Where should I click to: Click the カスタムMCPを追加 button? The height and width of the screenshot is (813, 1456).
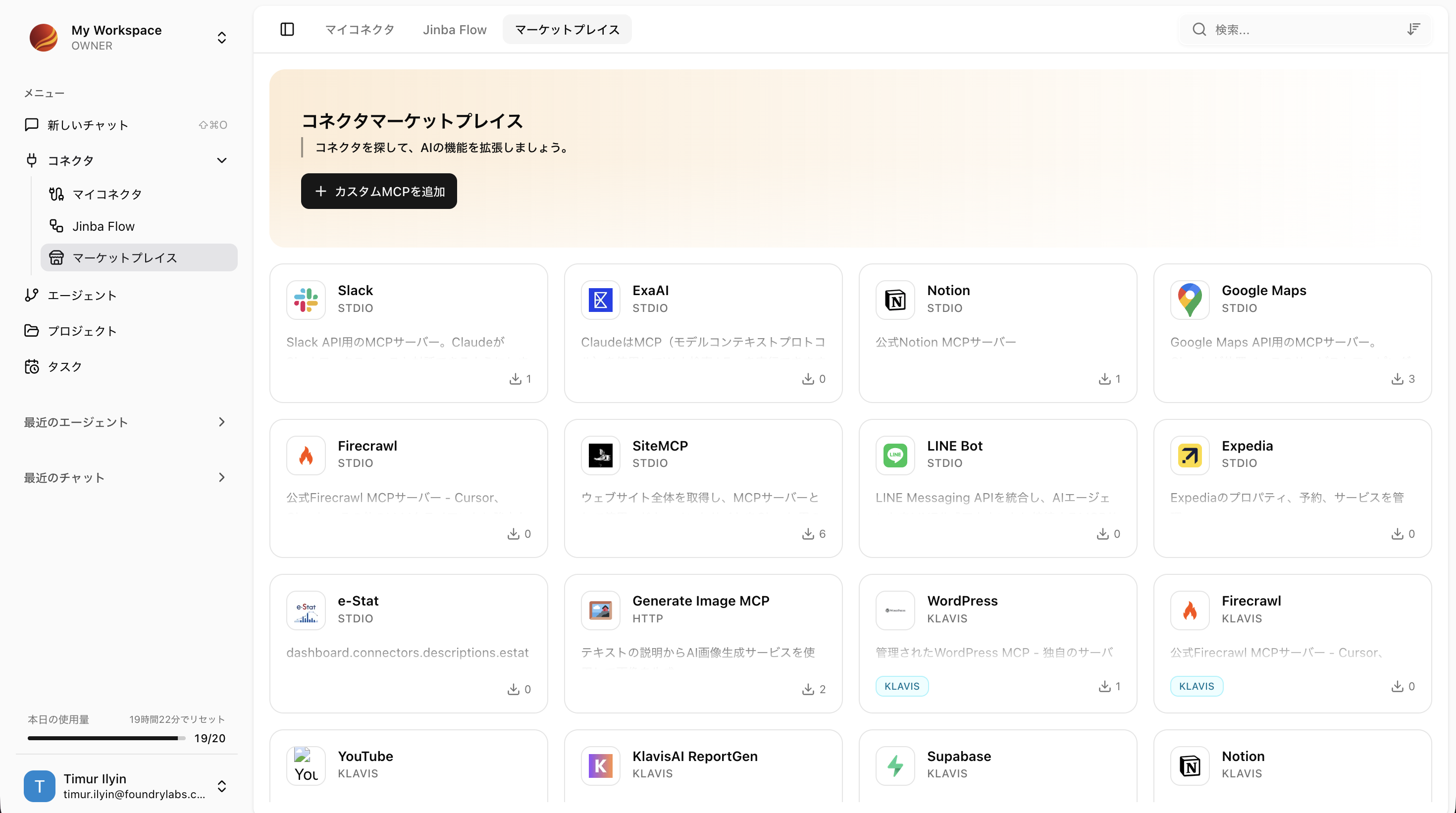(379, 192)
